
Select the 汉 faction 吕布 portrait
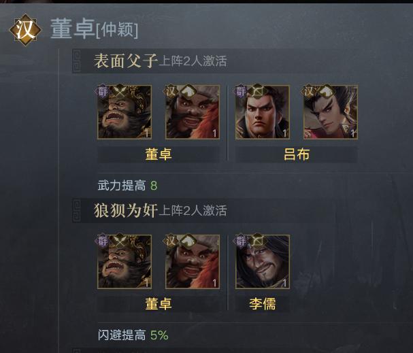331,112
